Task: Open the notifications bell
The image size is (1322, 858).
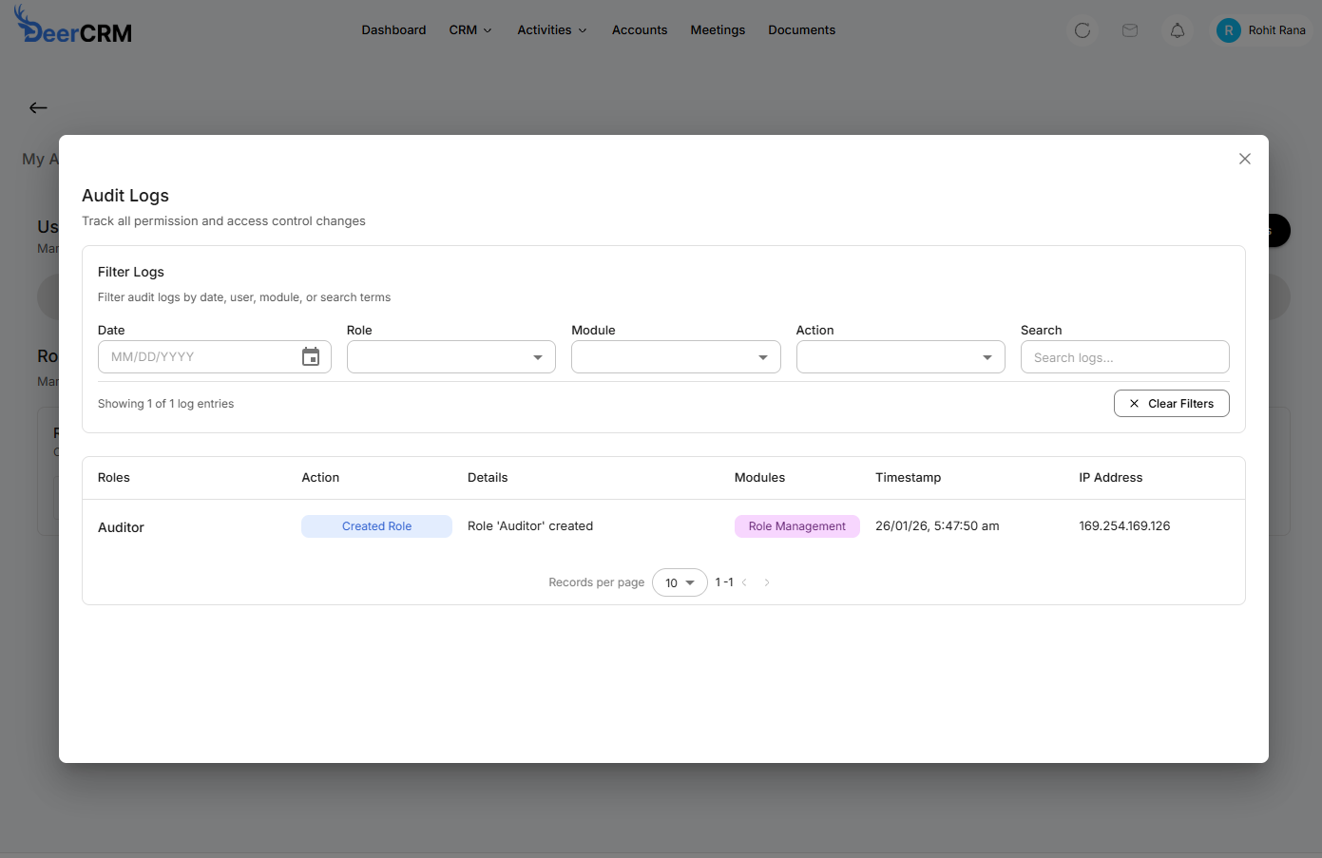Action: pyautogui.click(x=1177, y=29)
